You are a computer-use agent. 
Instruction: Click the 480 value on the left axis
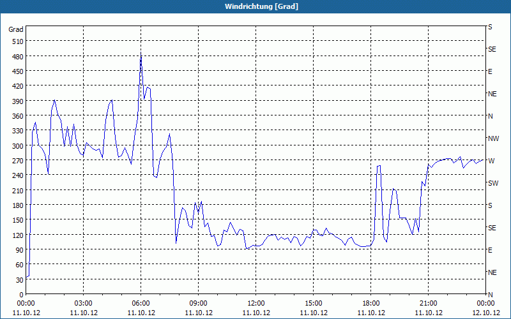(18, 57)
